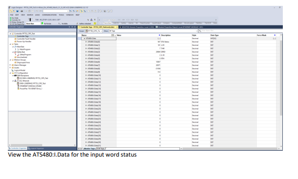298x179 pixels.
Task: Switch to Module Properties Report tab
Action: (x=180, y=27)
